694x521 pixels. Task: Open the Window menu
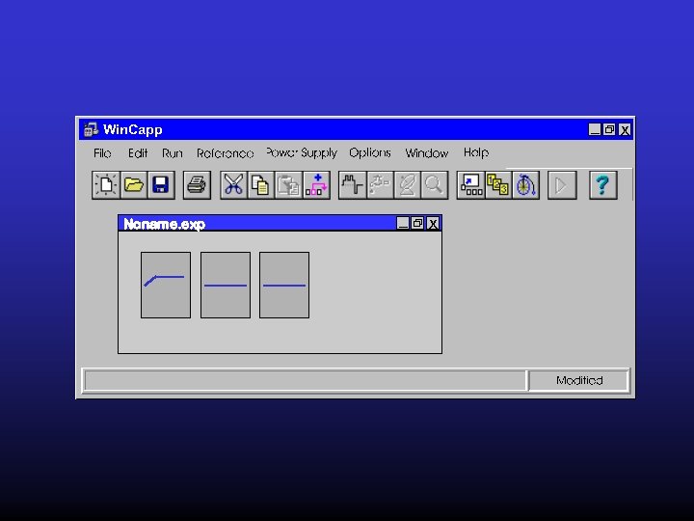click(427, 153)
